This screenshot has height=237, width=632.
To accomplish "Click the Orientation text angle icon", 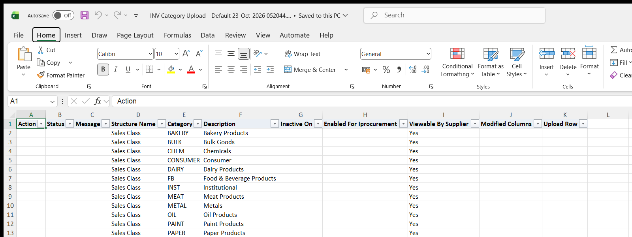I will (258, 53).
